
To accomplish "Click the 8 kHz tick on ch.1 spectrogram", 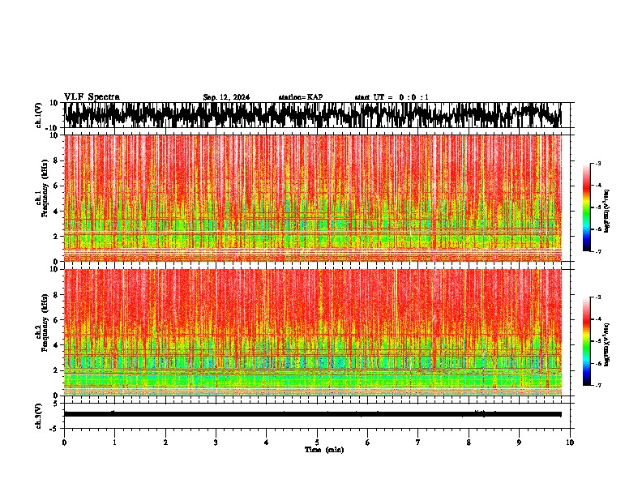I will [56, 160].
